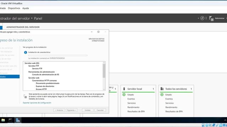Click the 'Siguiente >' button
227x127 pixels.
coord(72,110)
